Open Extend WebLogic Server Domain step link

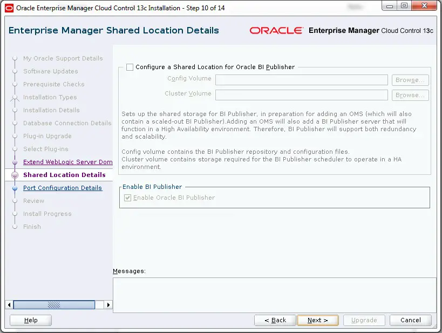pyautogui.click(x=67, y=162)
